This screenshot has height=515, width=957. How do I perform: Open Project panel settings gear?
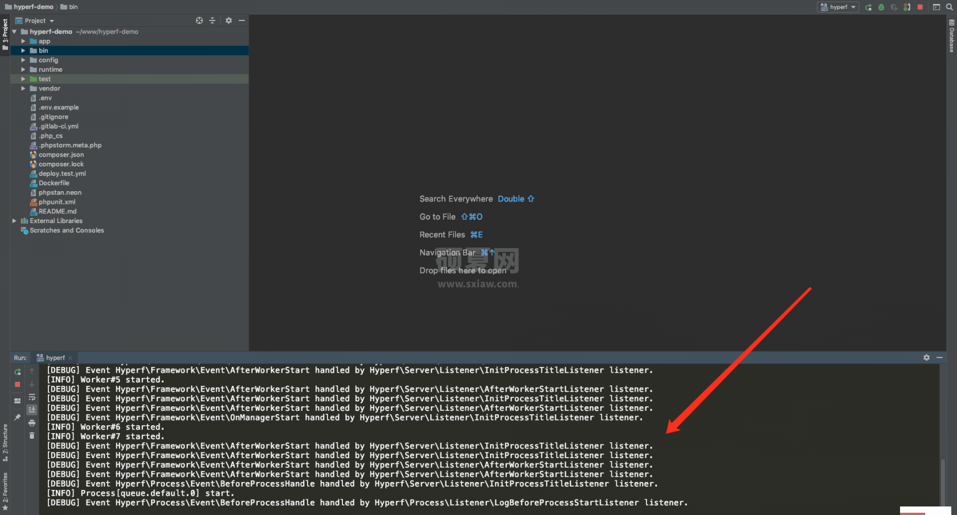tap(228, 20)
